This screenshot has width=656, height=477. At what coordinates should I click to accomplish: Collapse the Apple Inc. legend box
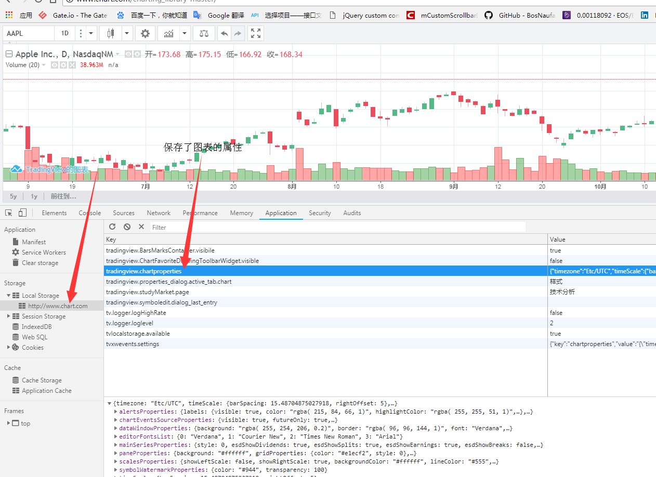(9, 54)
